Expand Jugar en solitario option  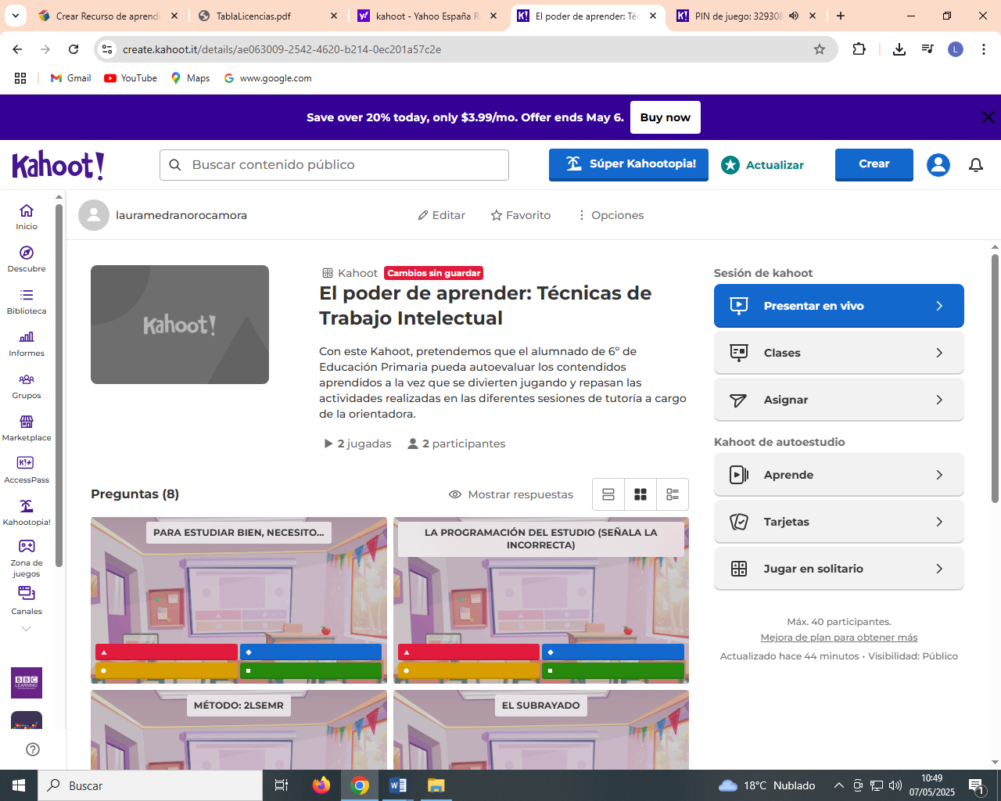[838, 569]
